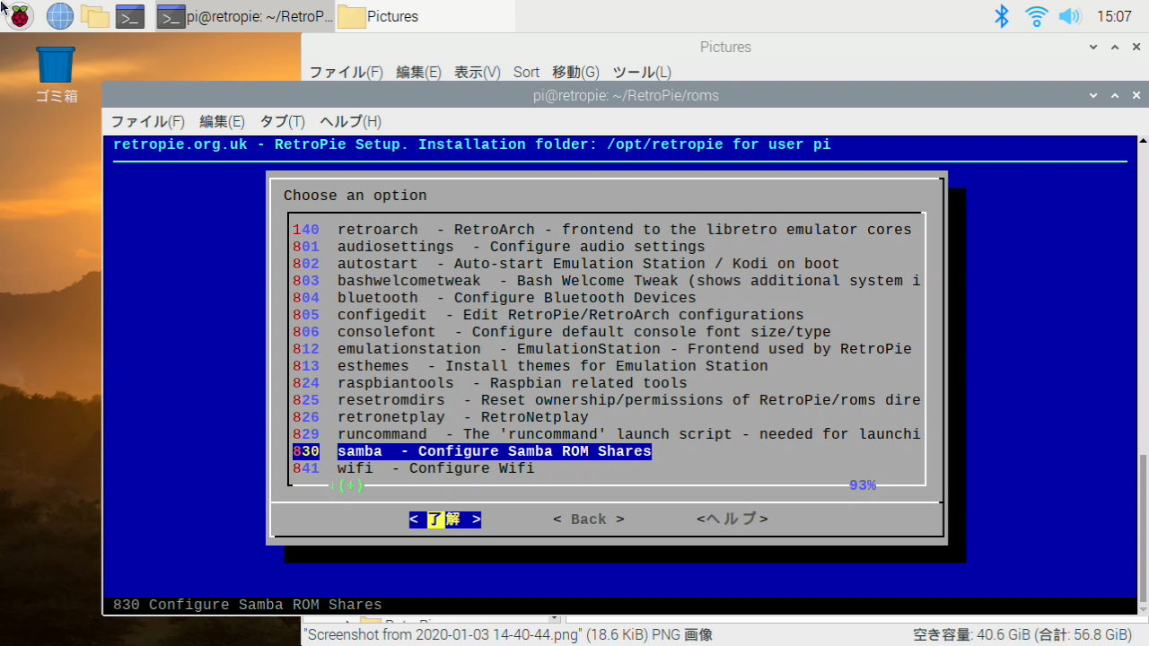1149x646 pixels.
Task: Open the Pictures window's Sort menu
Action: coord(526,72)
